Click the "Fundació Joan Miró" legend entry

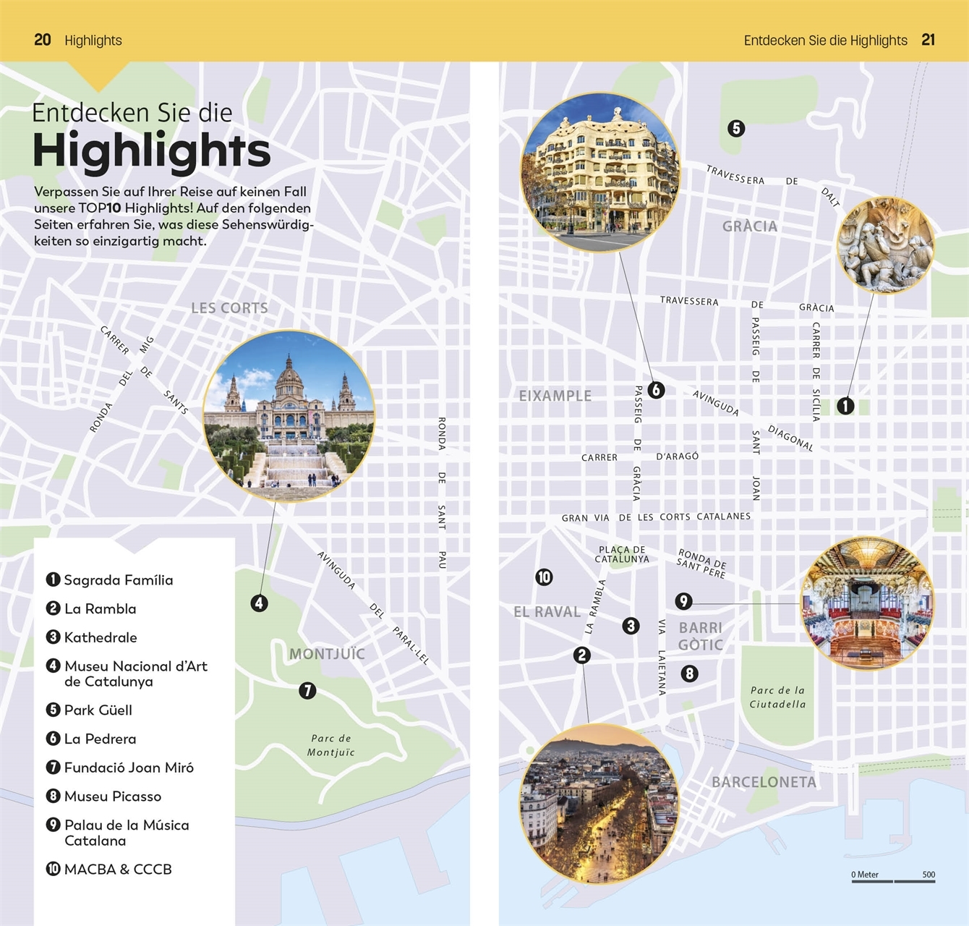pos(128,768)
